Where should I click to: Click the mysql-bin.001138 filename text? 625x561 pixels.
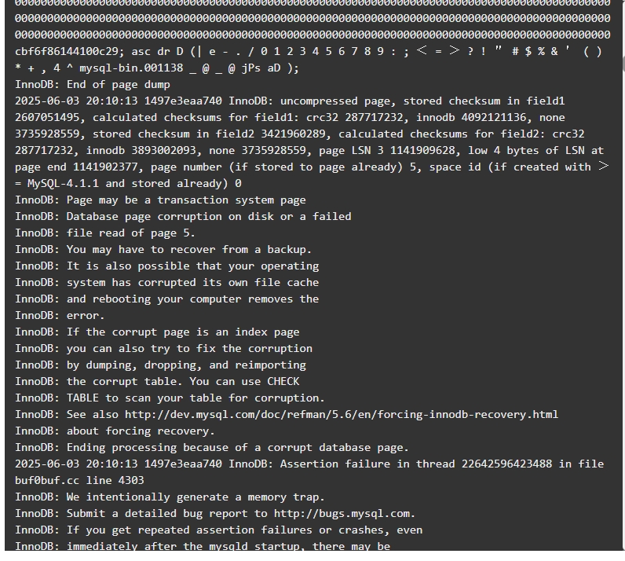coord(131,68)
